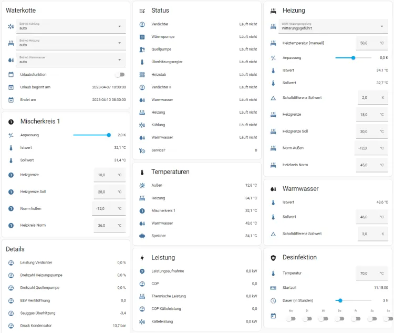Click the Außen temperature value 12,8 °C

[x=251, y=185]
